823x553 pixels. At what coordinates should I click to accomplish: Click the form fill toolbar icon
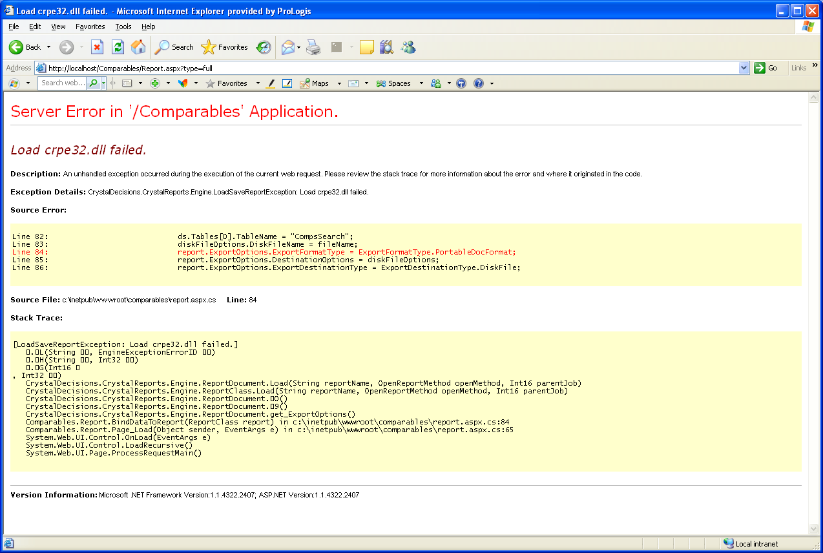coord(127,83)
